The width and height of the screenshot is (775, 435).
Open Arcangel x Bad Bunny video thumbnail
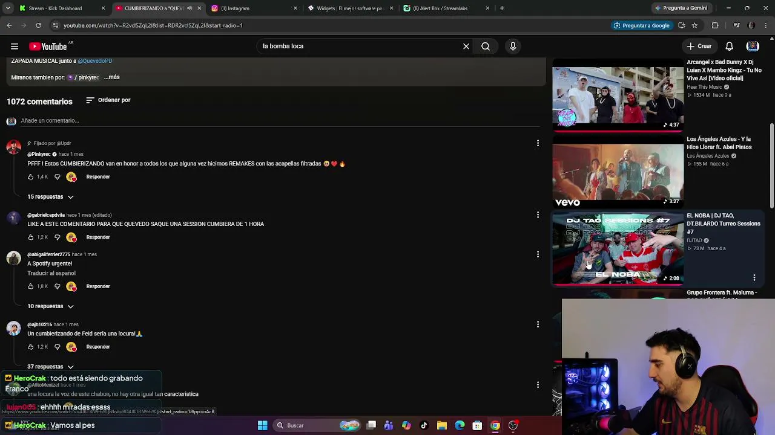(618, 95)
